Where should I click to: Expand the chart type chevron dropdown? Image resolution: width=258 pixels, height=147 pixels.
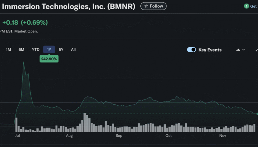244,50
